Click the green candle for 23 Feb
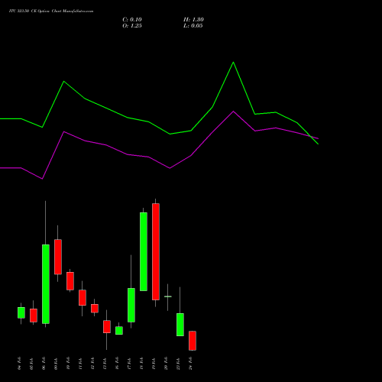382x382 pixels. coord(180,325)
